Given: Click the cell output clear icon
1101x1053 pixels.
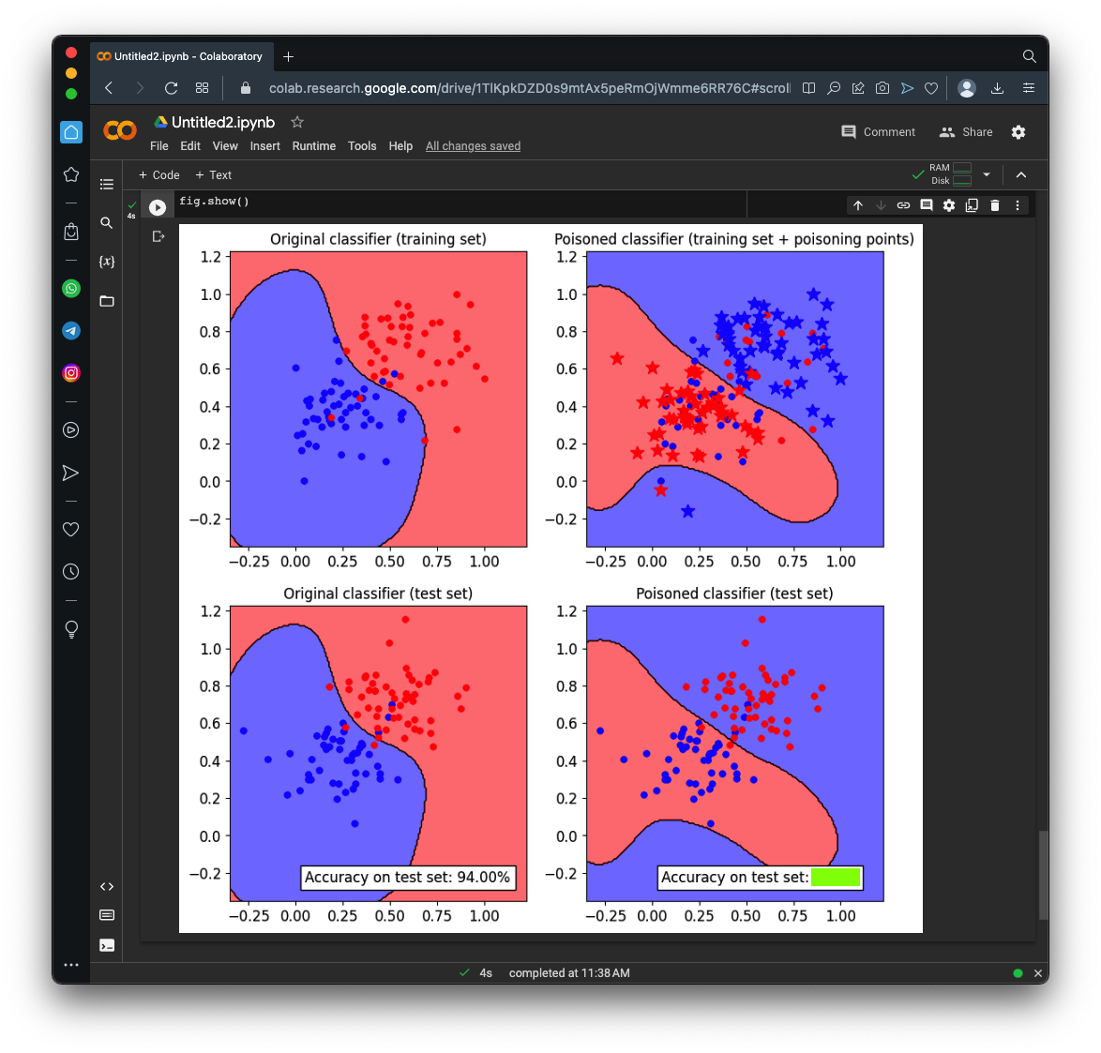Looking at the screenshot, I should pyautogui.click(x=158, y=236).
